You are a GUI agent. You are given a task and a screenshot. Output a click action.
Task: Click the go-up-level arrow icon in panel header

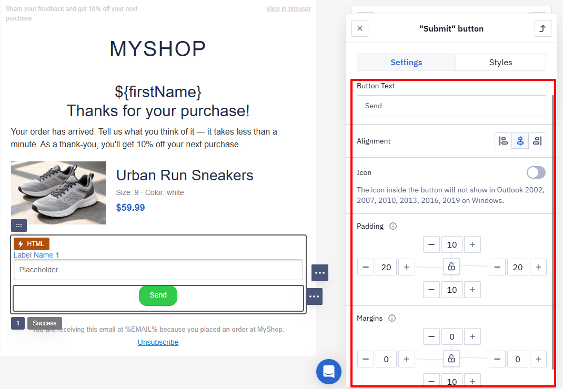pyautogui.click(x=542, y=28)
